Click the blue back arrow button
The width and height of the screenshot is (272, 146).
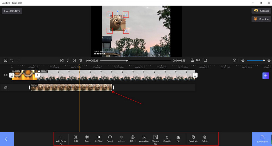click(7, 139)
